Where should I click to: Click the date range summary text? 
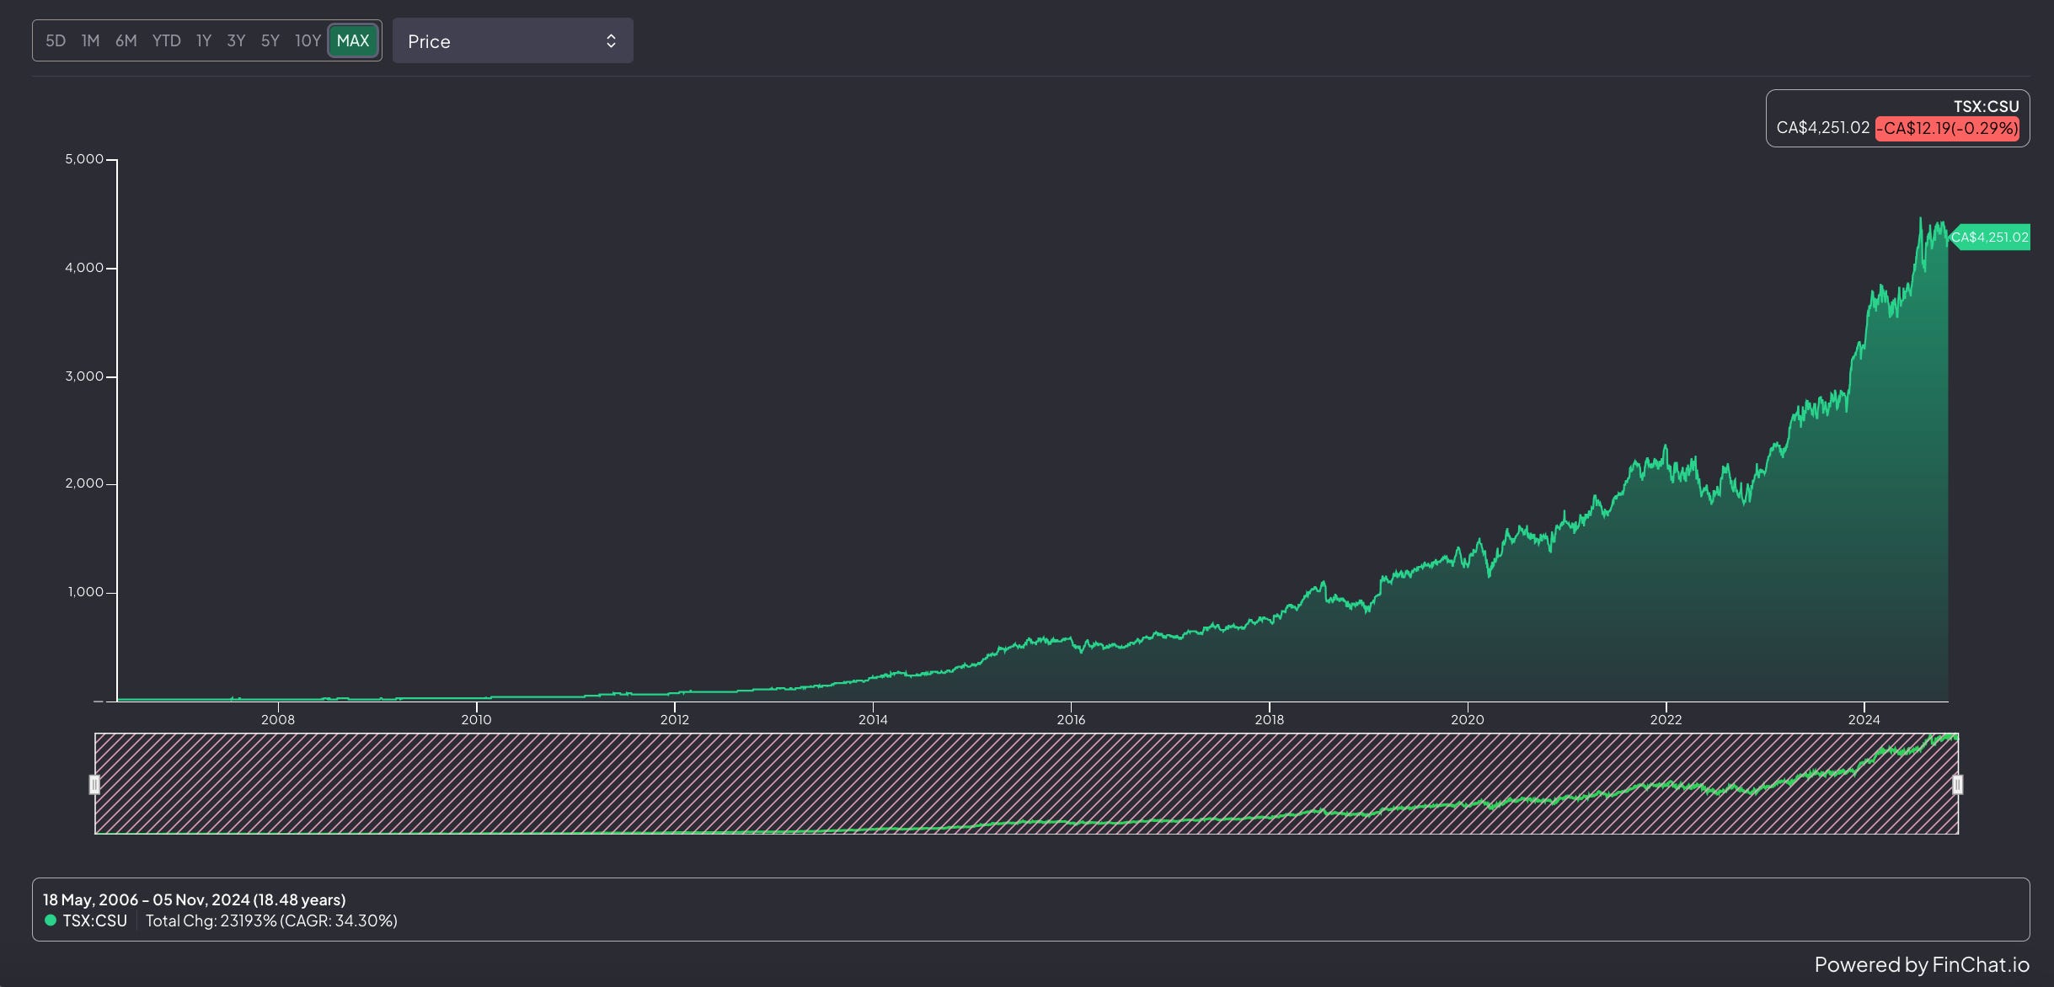(x=192, y=899)
